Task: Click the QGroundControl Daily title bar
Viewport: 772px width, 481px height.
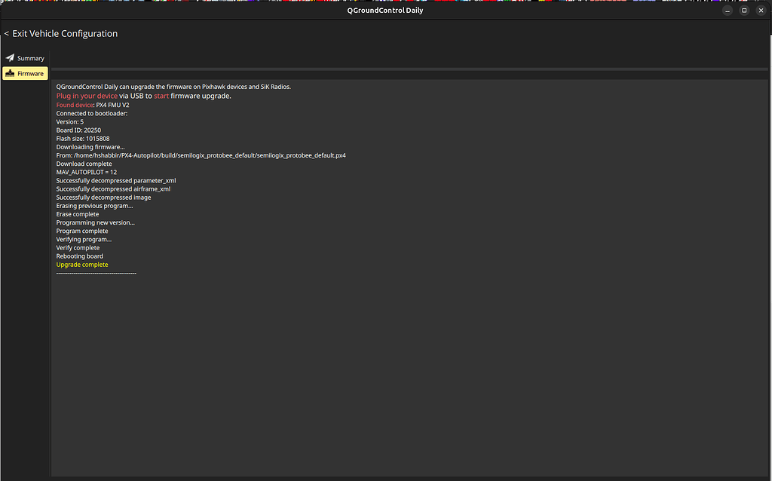Action: click(x=384, y=10)
